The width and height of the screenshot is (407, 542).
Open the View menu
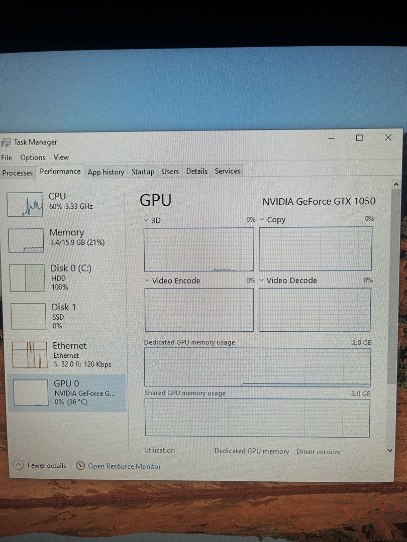(x=61, y=157)
